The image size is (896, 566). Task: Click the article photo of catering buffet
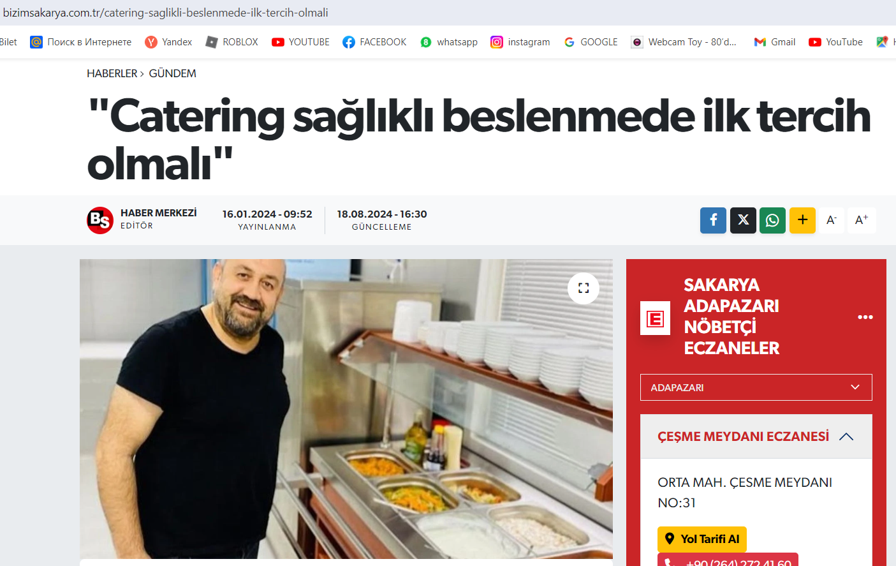click(x=346, y=409)
